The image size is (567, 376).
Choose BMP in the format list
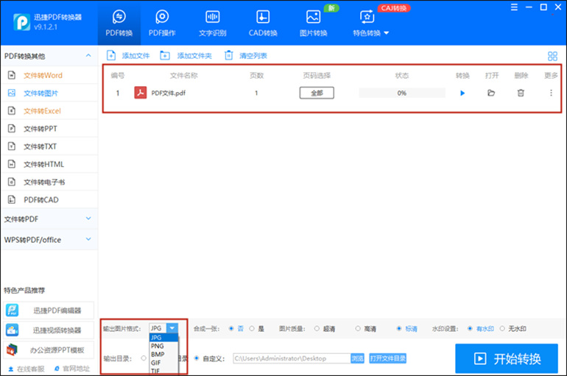(x=163, y=355)
